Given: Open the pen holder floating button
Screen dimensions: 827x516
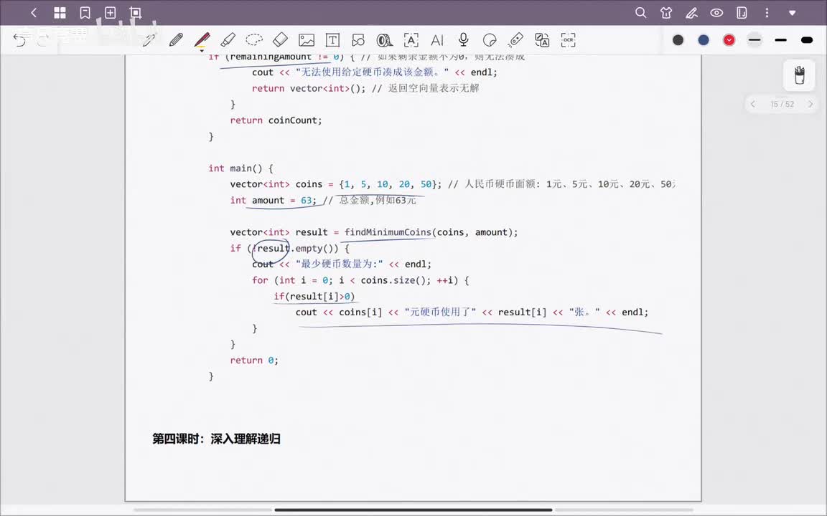Looking at the screenshot, I should point(799,76).
